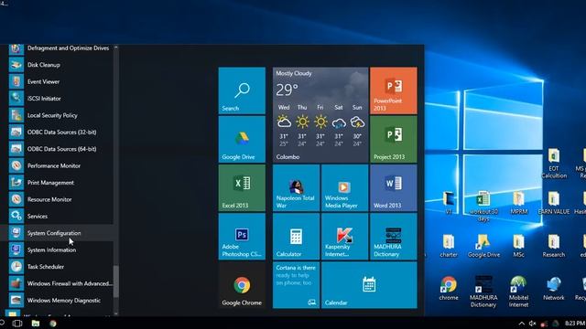Image resolution: width=586 pixels, height=329 pixels.
Task: Open Event Viewer
Action: [57, 81]
